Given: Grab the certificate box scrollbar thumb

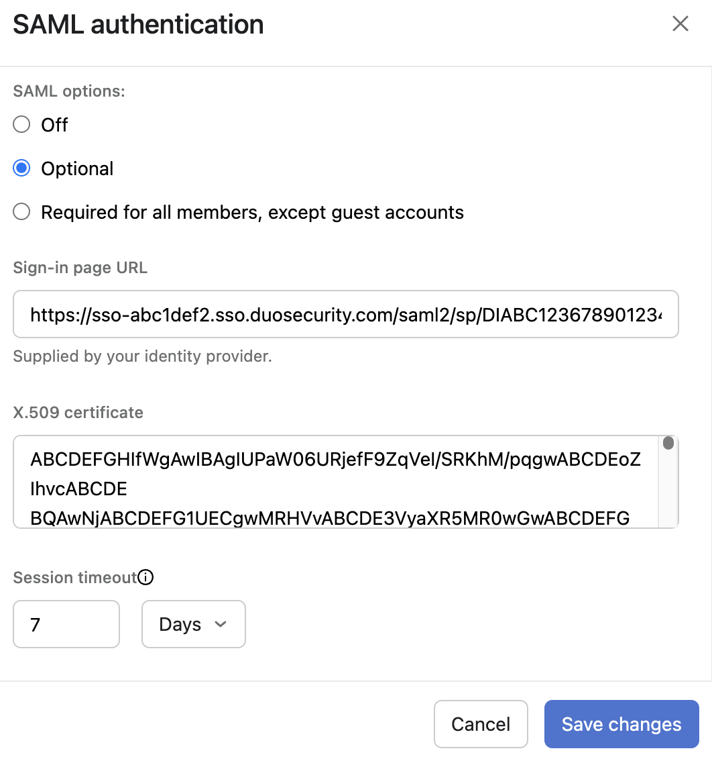Looking at the screenshot, I should pos(668,443).
